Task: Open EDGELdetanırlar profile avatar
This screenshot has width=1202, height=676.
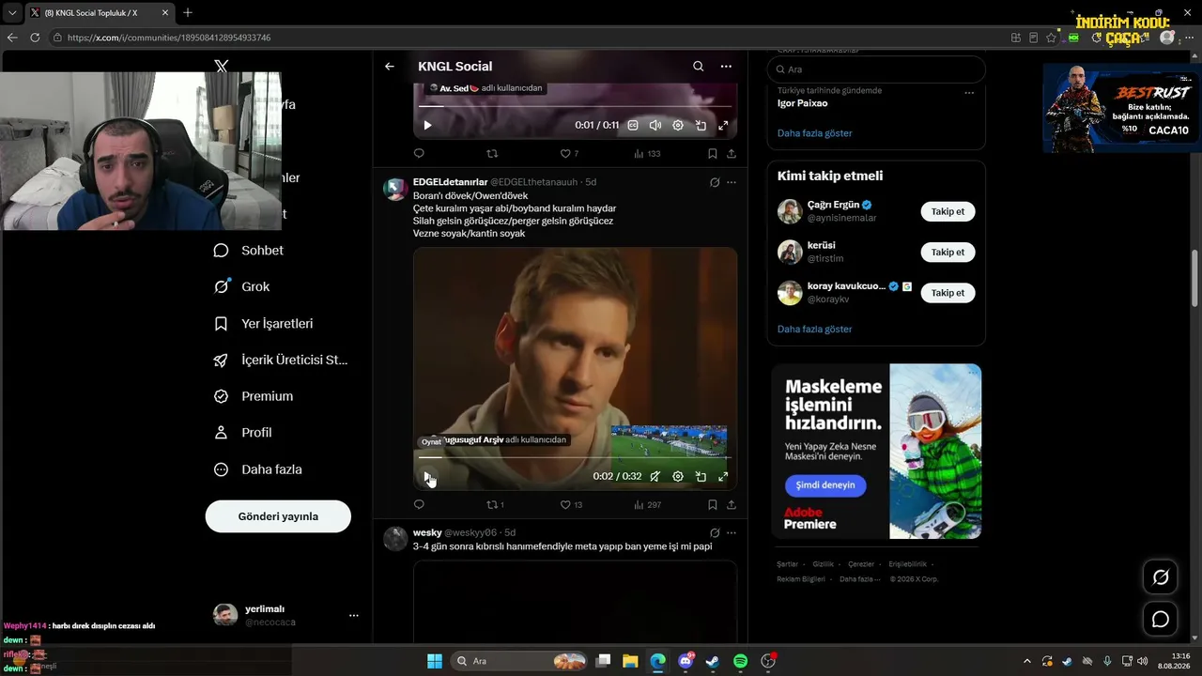Action: point(395,189)
